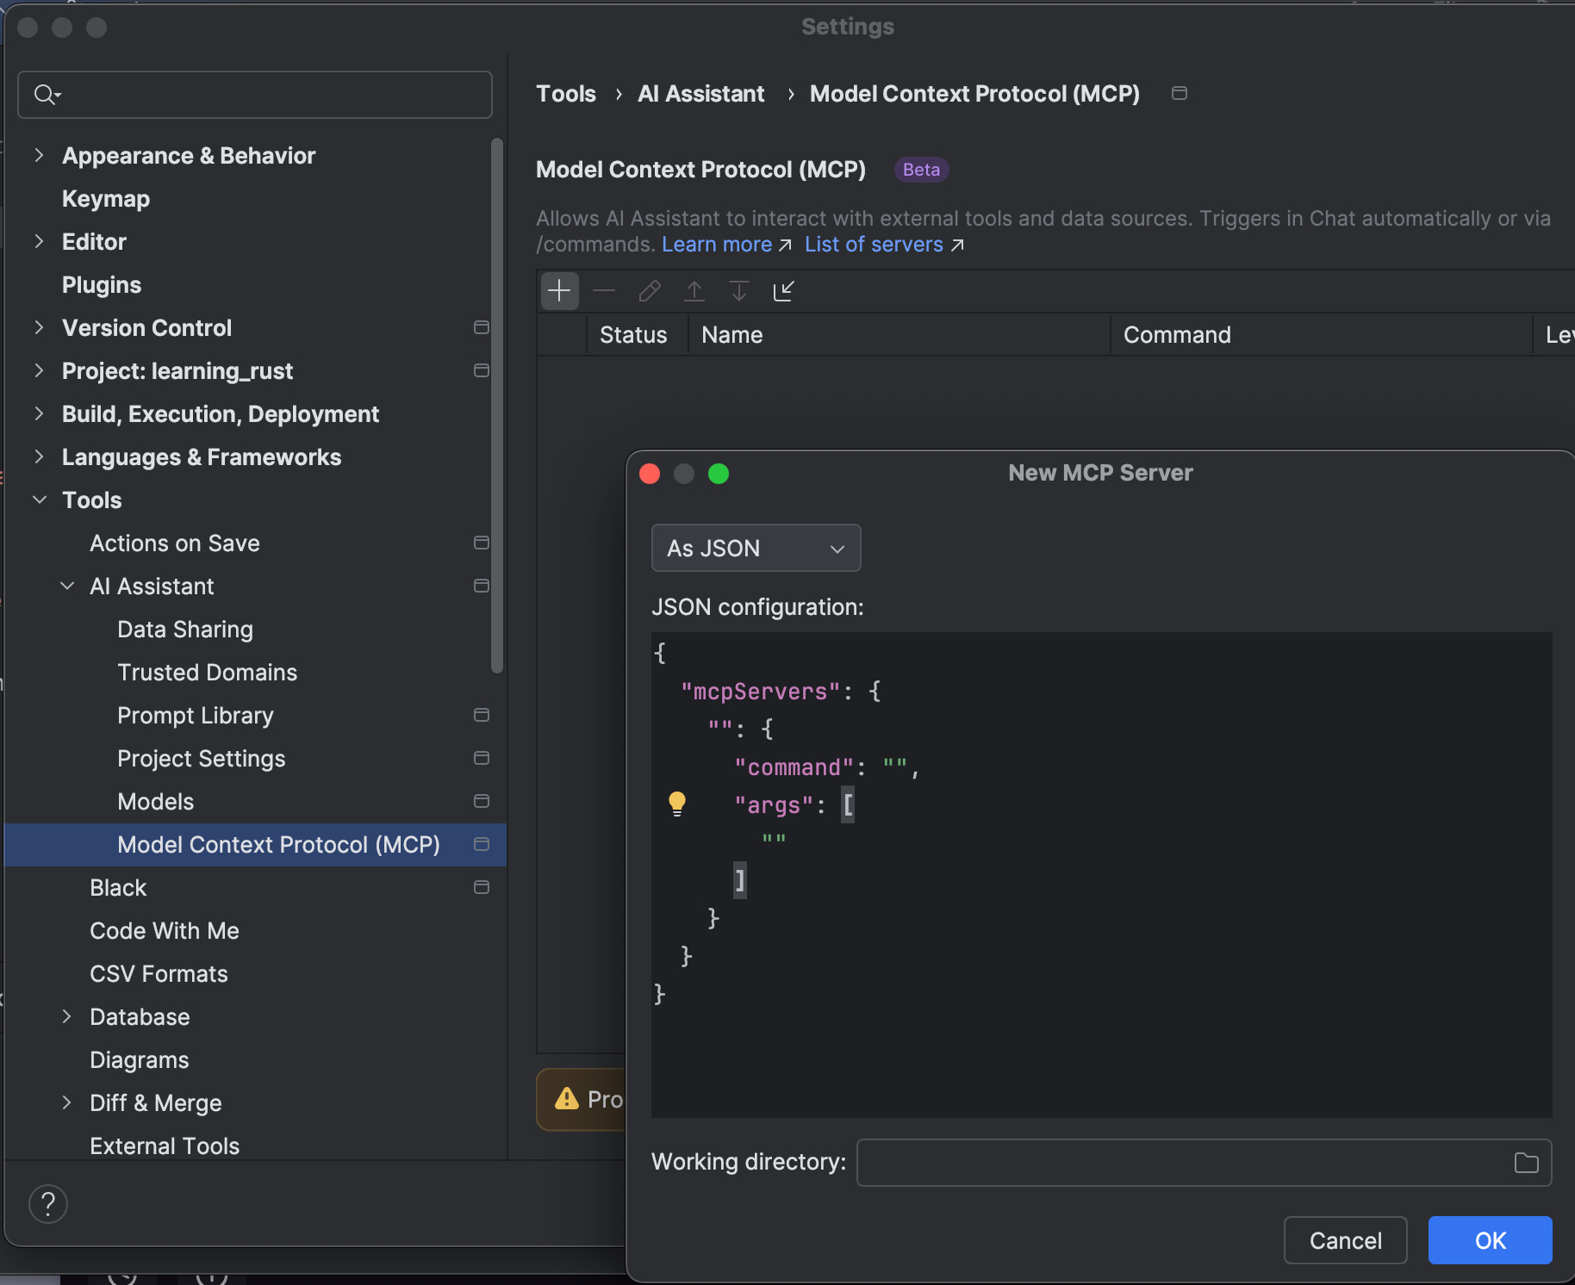Click the light bulb intention icon

677,804
